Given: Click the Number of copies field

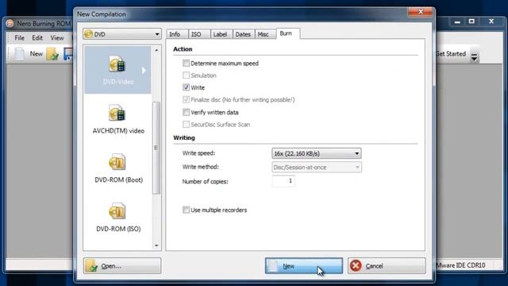Looking at the screenshot, I should (x=283, y=181).
